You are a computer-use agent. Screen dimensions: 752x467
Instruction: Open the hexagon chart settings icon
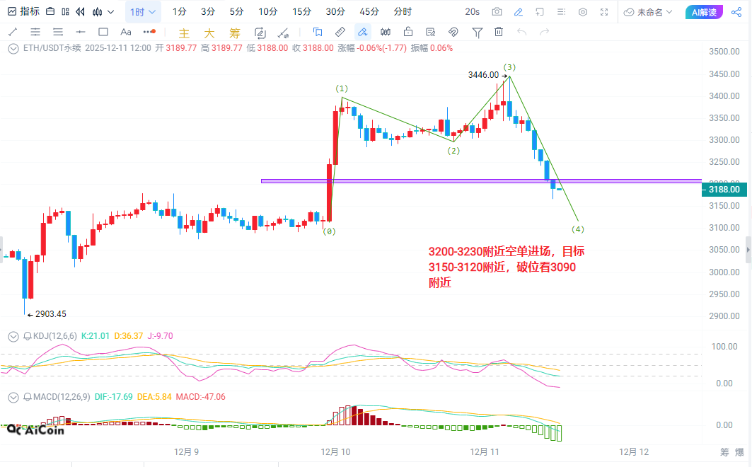[583, 12]
